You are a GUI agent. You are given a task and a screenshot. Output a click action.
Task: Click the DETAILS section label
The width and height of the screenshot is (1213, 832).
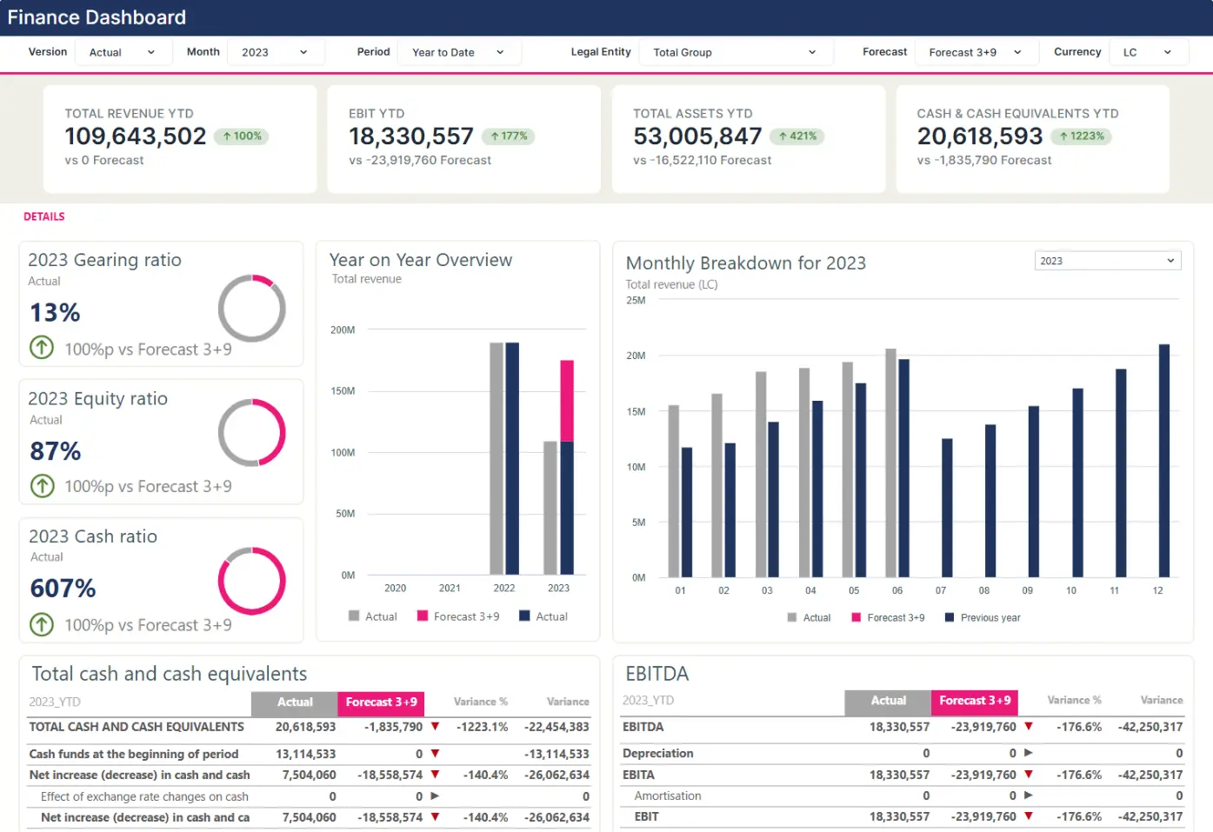[x=44, y=216]
